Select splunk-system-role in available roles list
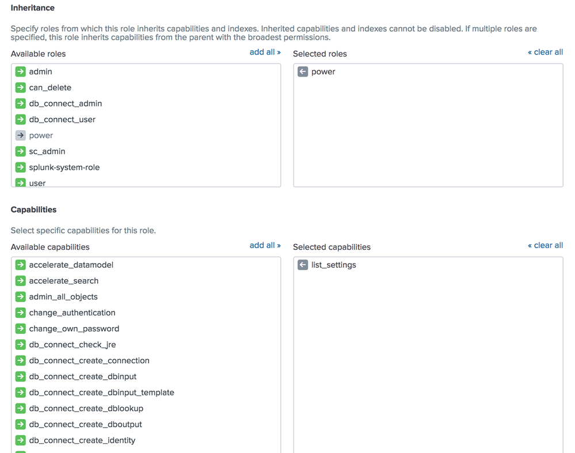Viewport: 575px width, 453px height. [64, 168]
